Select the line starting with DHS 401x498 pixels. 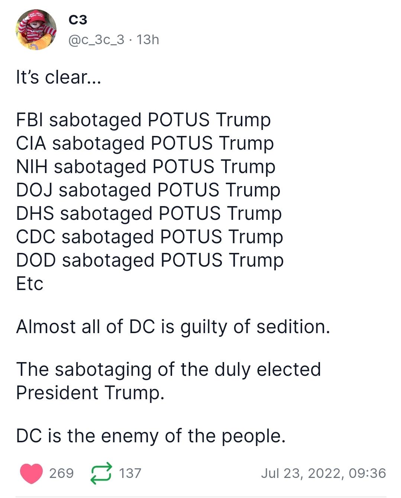pyautogui.click(x=149, y=214)
